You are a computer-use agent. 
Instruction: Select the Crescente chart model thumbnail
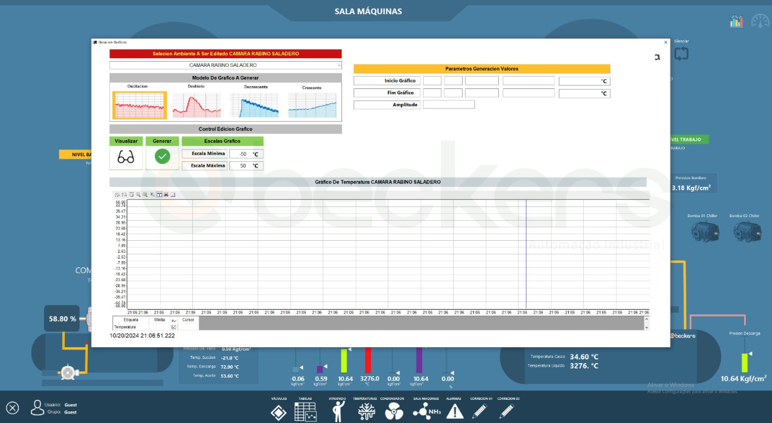[312, 105]
